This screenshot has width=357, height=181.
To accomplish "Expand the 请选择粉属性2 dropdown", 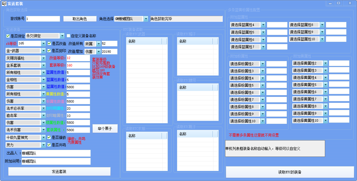I will tap(262, 64).
